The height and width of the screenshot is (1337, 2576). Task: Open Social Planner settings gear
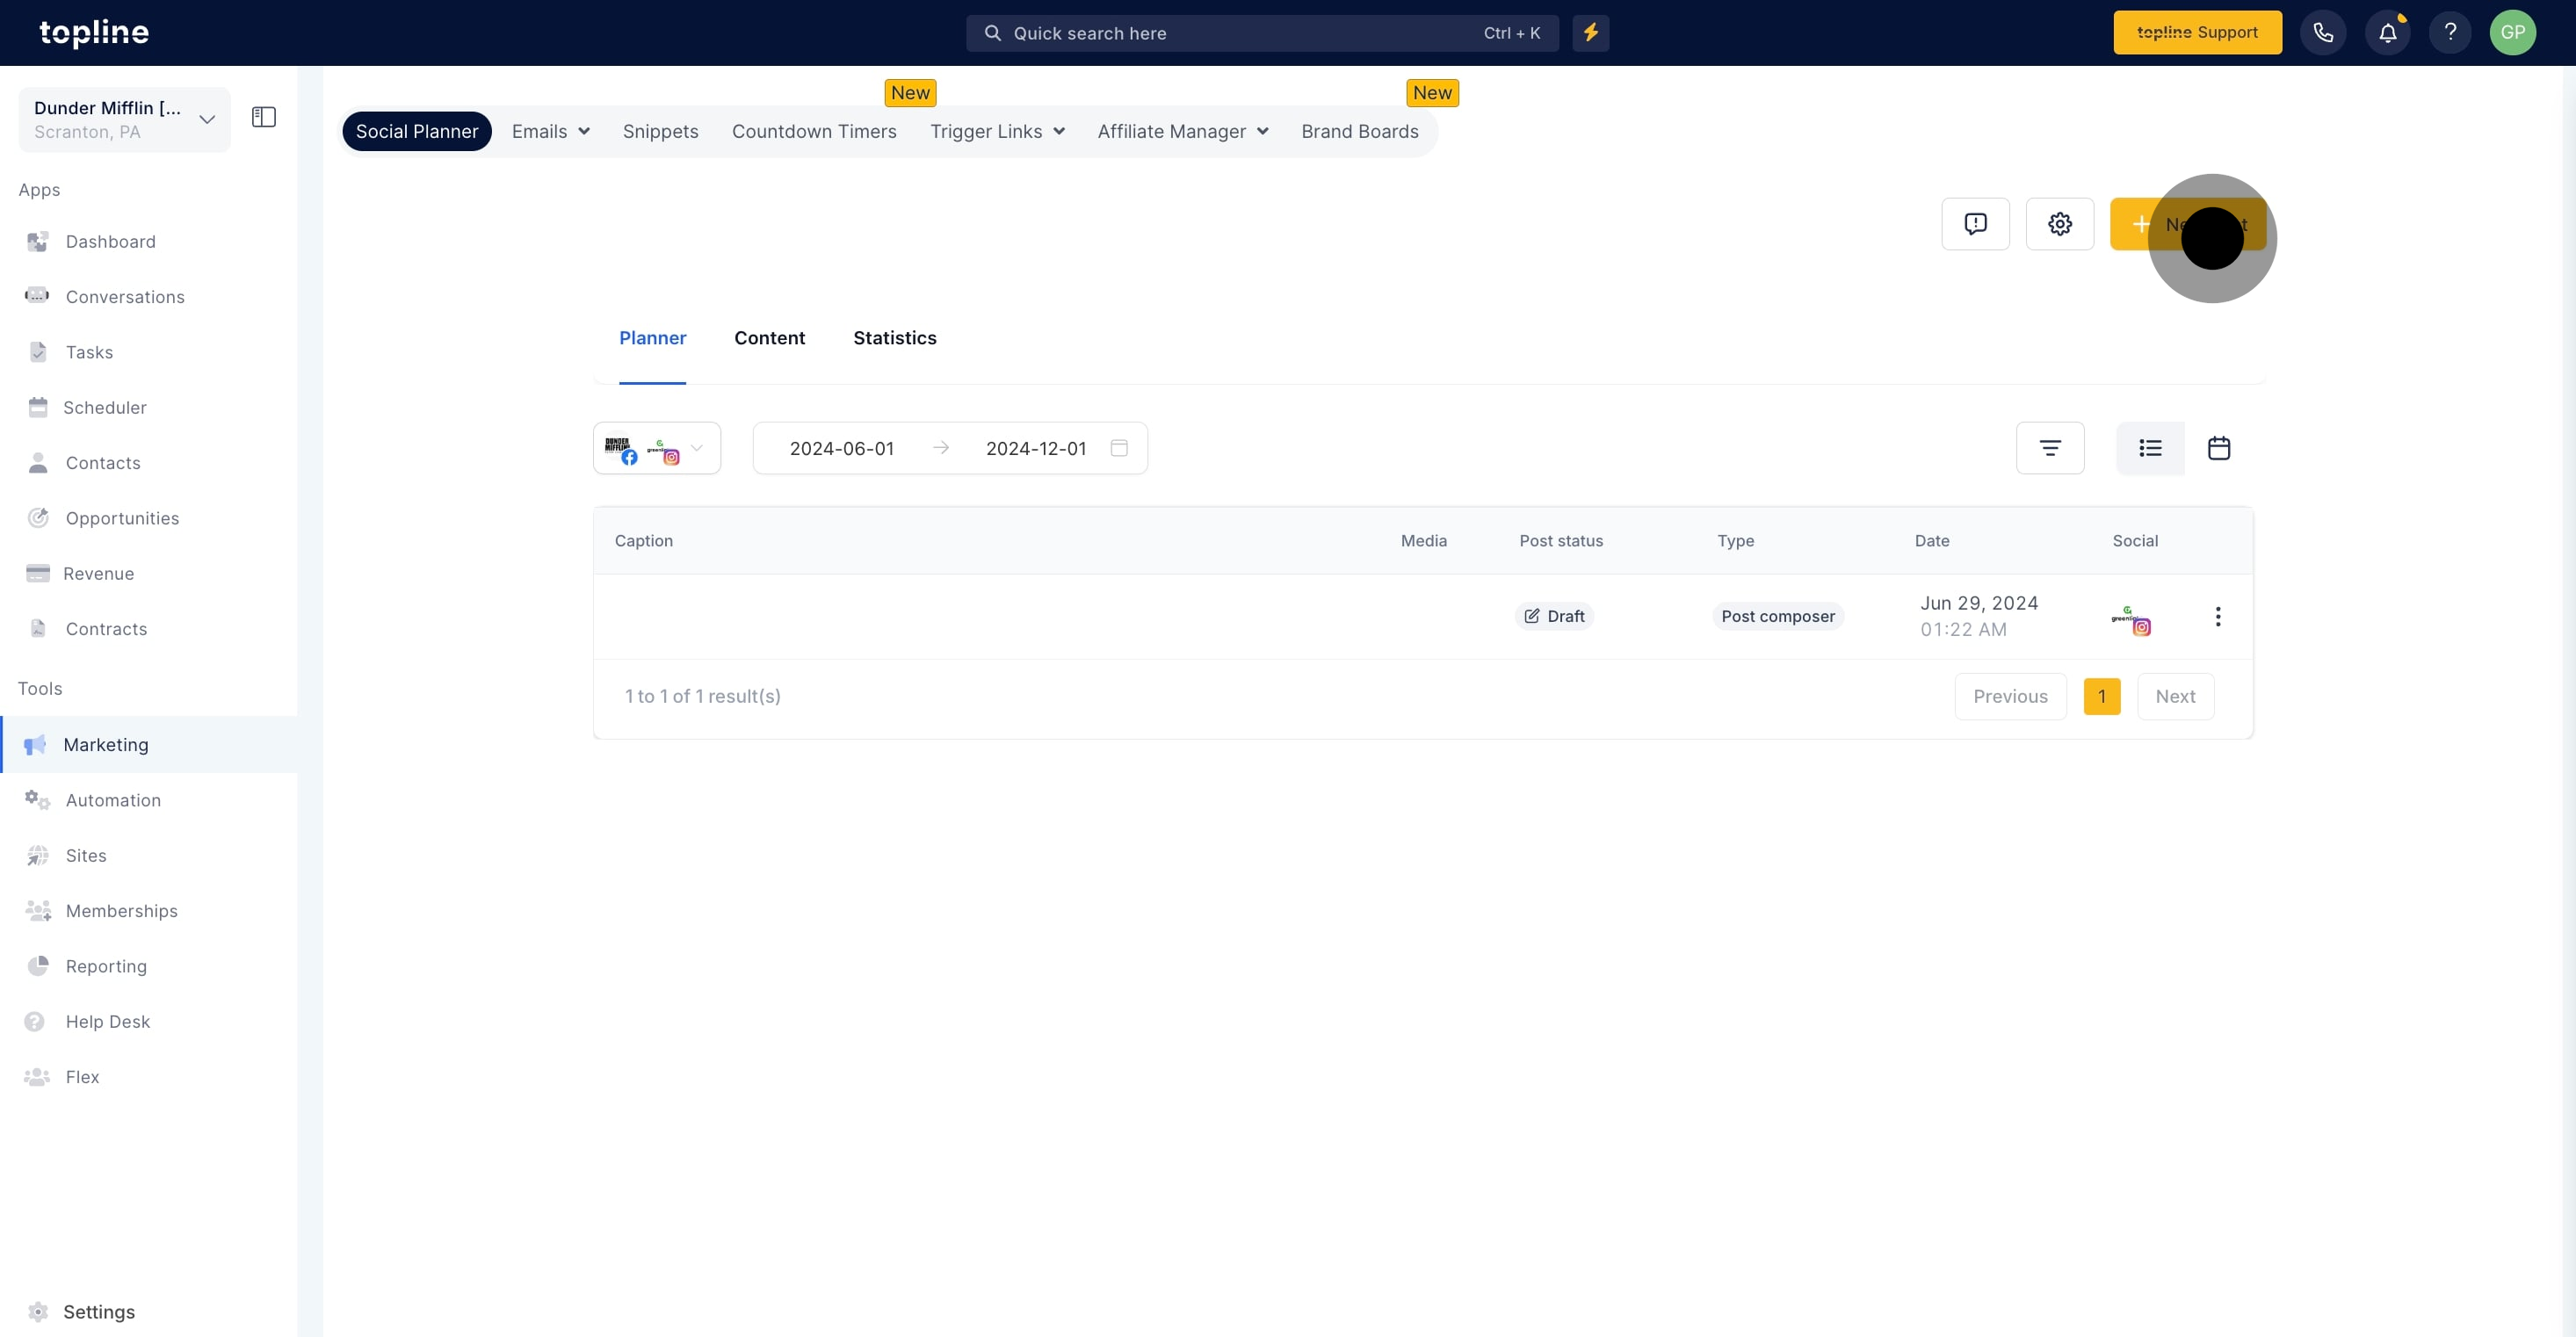click(2059, 224)
